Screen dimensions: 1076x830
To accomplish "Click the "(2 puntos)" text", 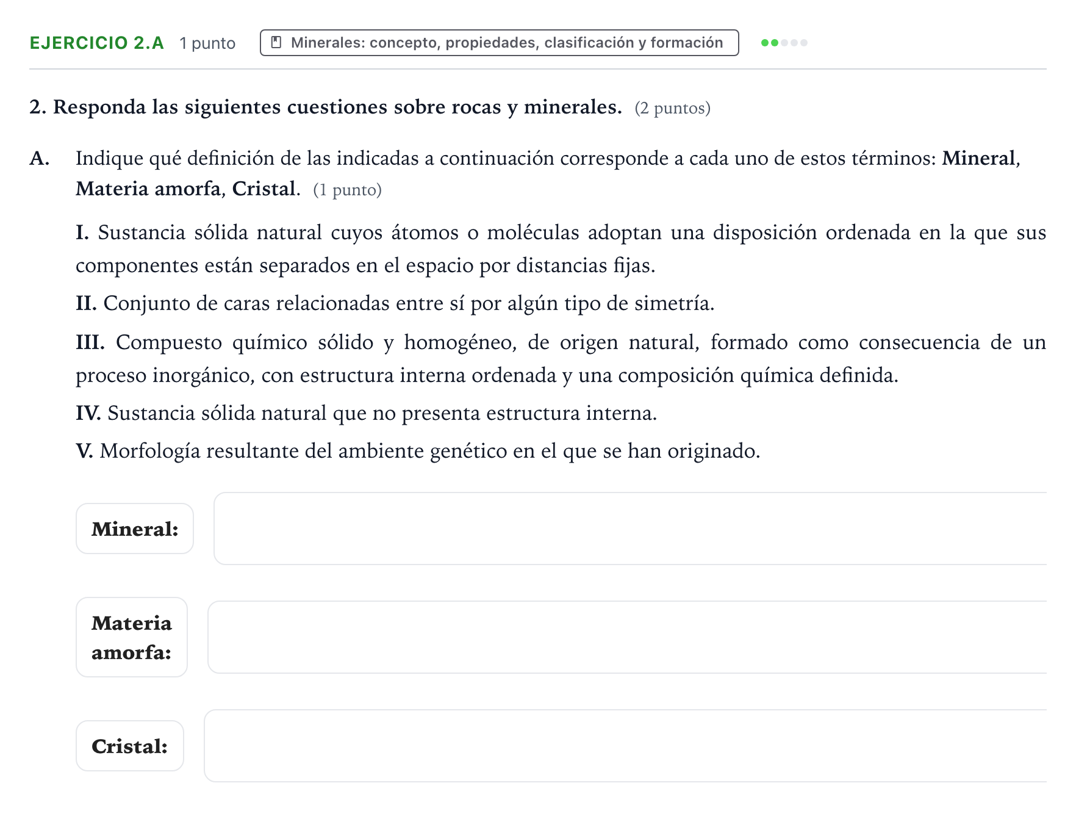I will 672,108.
